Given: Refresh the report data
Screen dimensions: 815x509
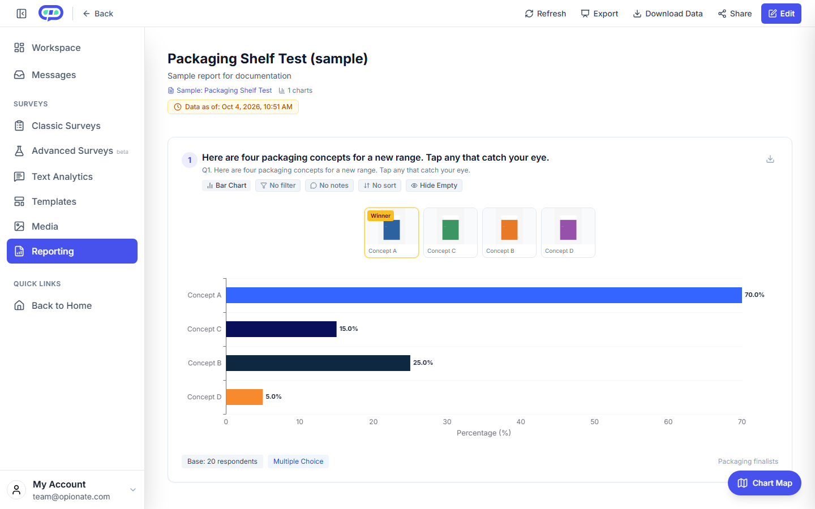Looking at the screenshot, I should pos(545,14).
